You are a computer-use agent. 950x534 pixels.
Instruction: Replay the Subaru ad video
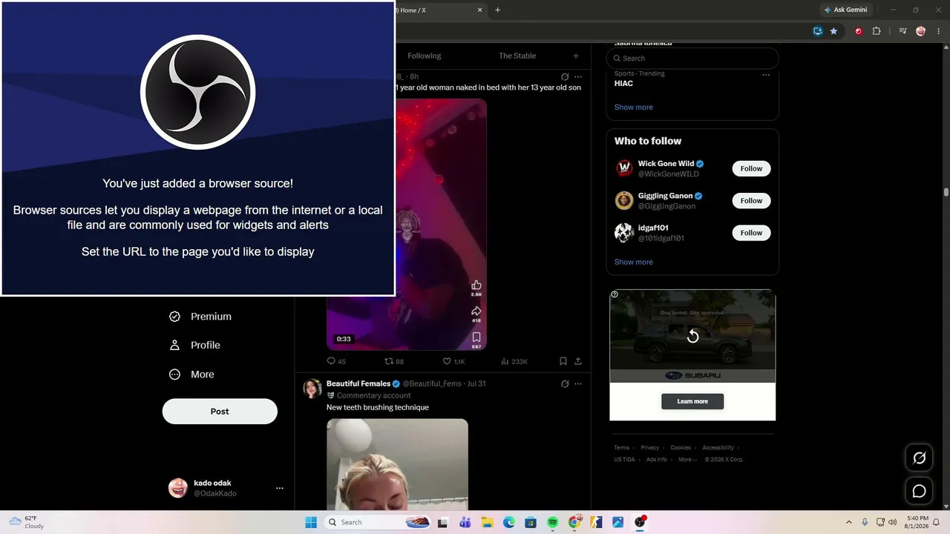(692, 336)
